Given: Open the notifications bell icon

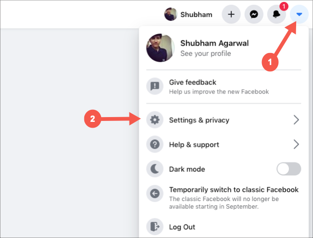Looking at the screenshot, I should [276, 14].
